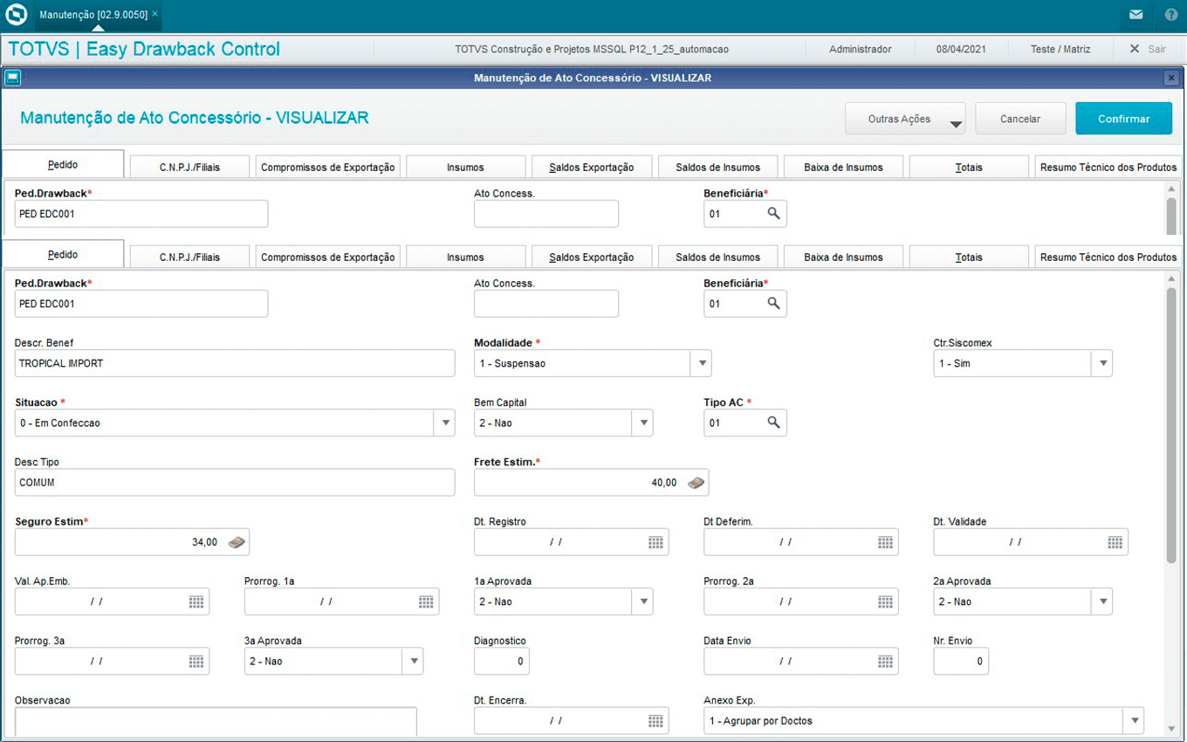This screenshot has height=742, width=1187.
Task: Switch to upper C.N.P.J./Filiais tab
Action: tap(189, 167)
